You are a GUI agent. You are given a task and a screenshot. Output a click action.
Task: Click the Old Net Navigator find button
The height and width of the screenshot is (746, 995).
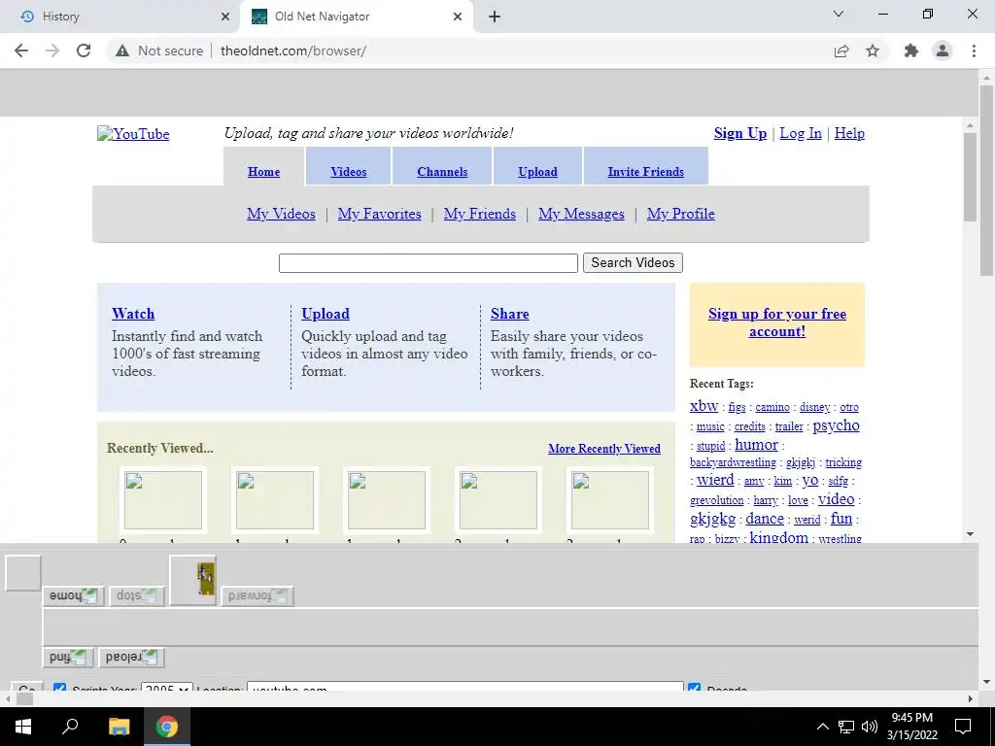pos(68,658)
